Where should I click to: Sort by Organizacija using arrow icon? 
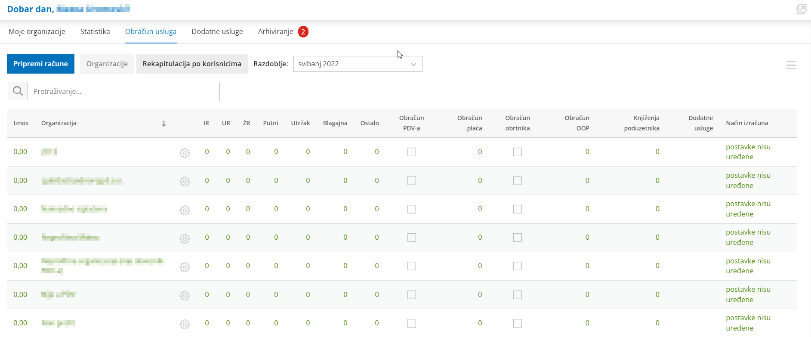(x=163, y=124)
